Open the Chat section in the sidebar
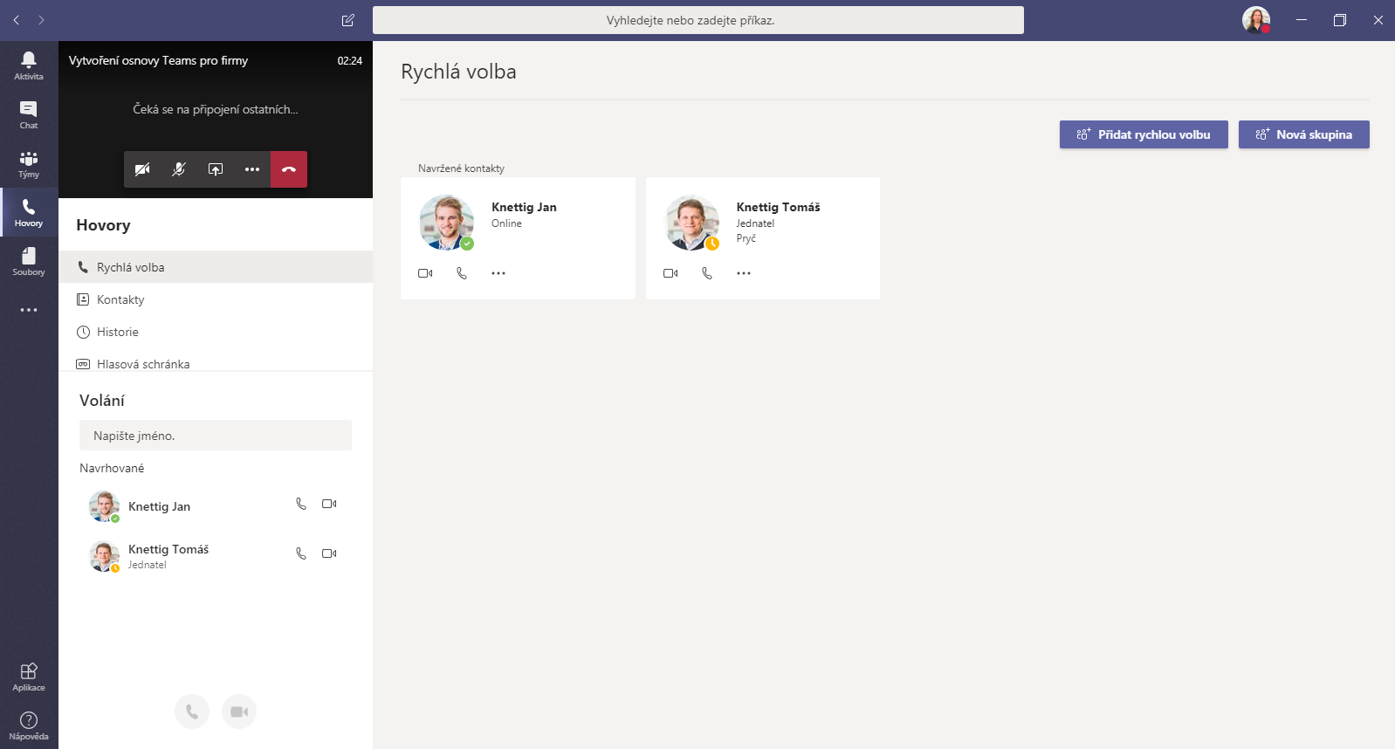1395x749 pixels. pyautogui.click(x=29, y=114)
